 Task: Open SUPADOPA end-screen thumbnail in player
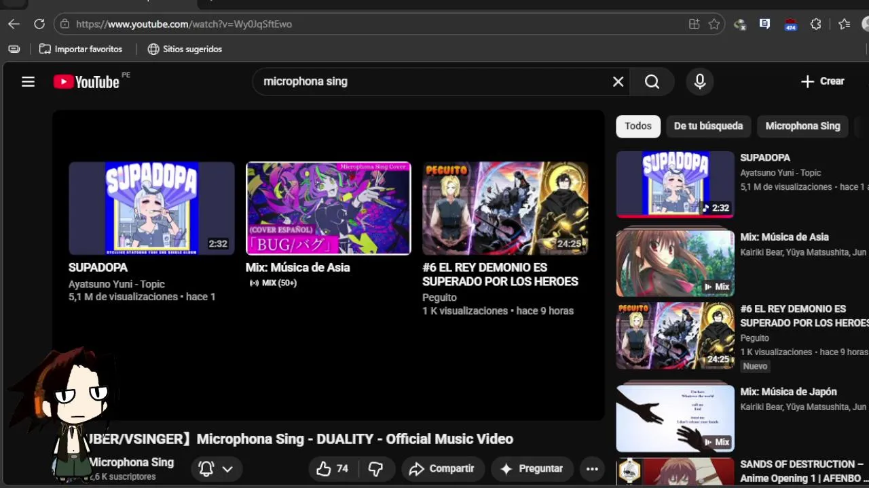pyautogui.click(x=151, y=208)
